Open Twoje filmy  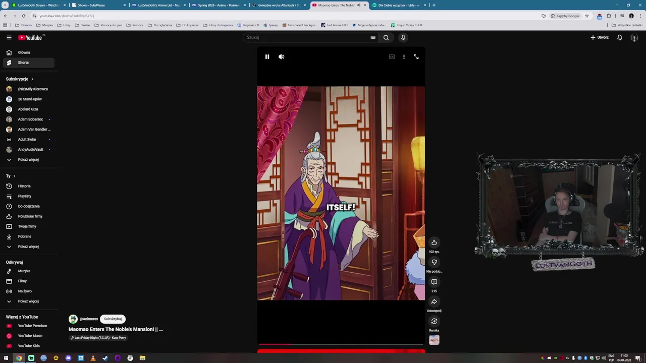point(28,226)
